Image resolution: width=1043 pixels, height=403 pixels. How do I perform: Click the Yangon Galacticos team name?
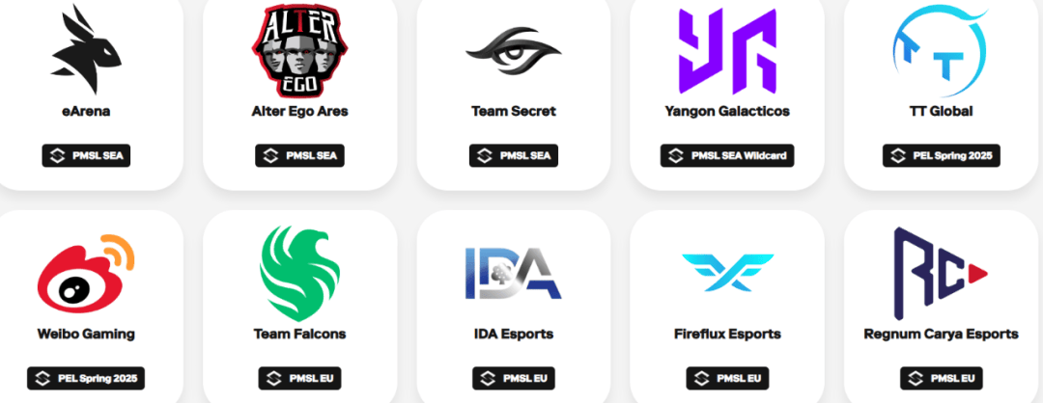pyautogui.click(x=727, y=112)
